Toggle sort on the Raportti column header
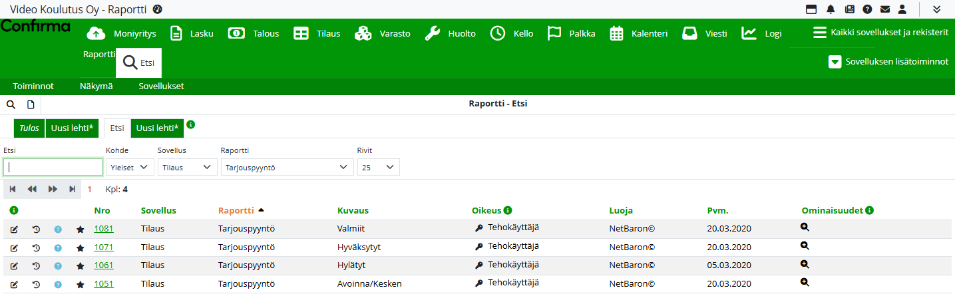Image resolution: width=955 pixels, height=308 pixels. coord(236,211)
